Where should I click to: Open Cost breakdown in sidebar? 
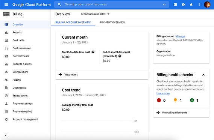(25, 48)
